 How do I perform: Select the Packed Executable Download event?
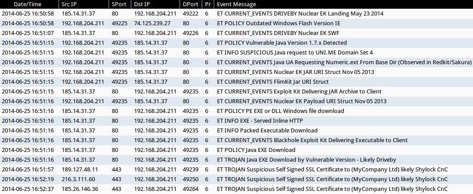pyautogui.click(x=267, y=131)
